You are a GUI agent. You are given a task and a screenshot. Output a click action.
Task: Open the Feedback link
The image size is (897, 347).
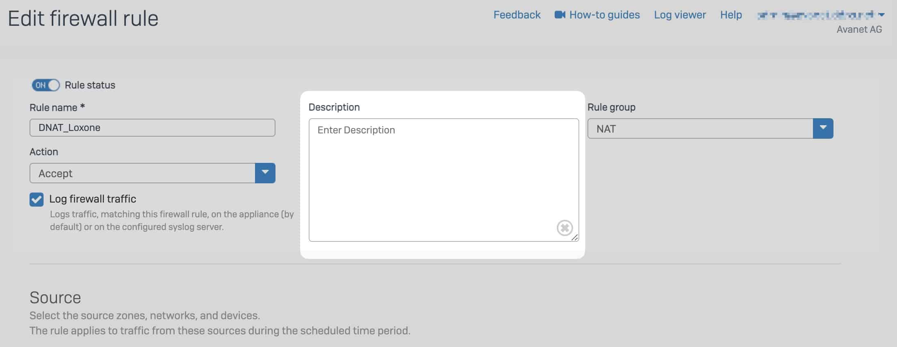pyautogui.click(x=517, y=15)
